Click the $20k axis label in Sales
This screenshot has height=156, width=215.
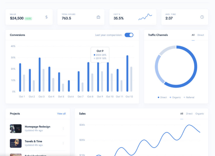82,140
